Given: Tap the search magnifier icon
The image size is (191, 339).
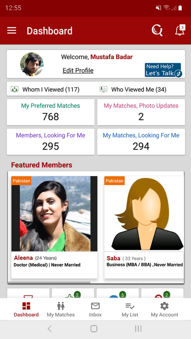Looking at the screenshot, I should pos(157,31).
